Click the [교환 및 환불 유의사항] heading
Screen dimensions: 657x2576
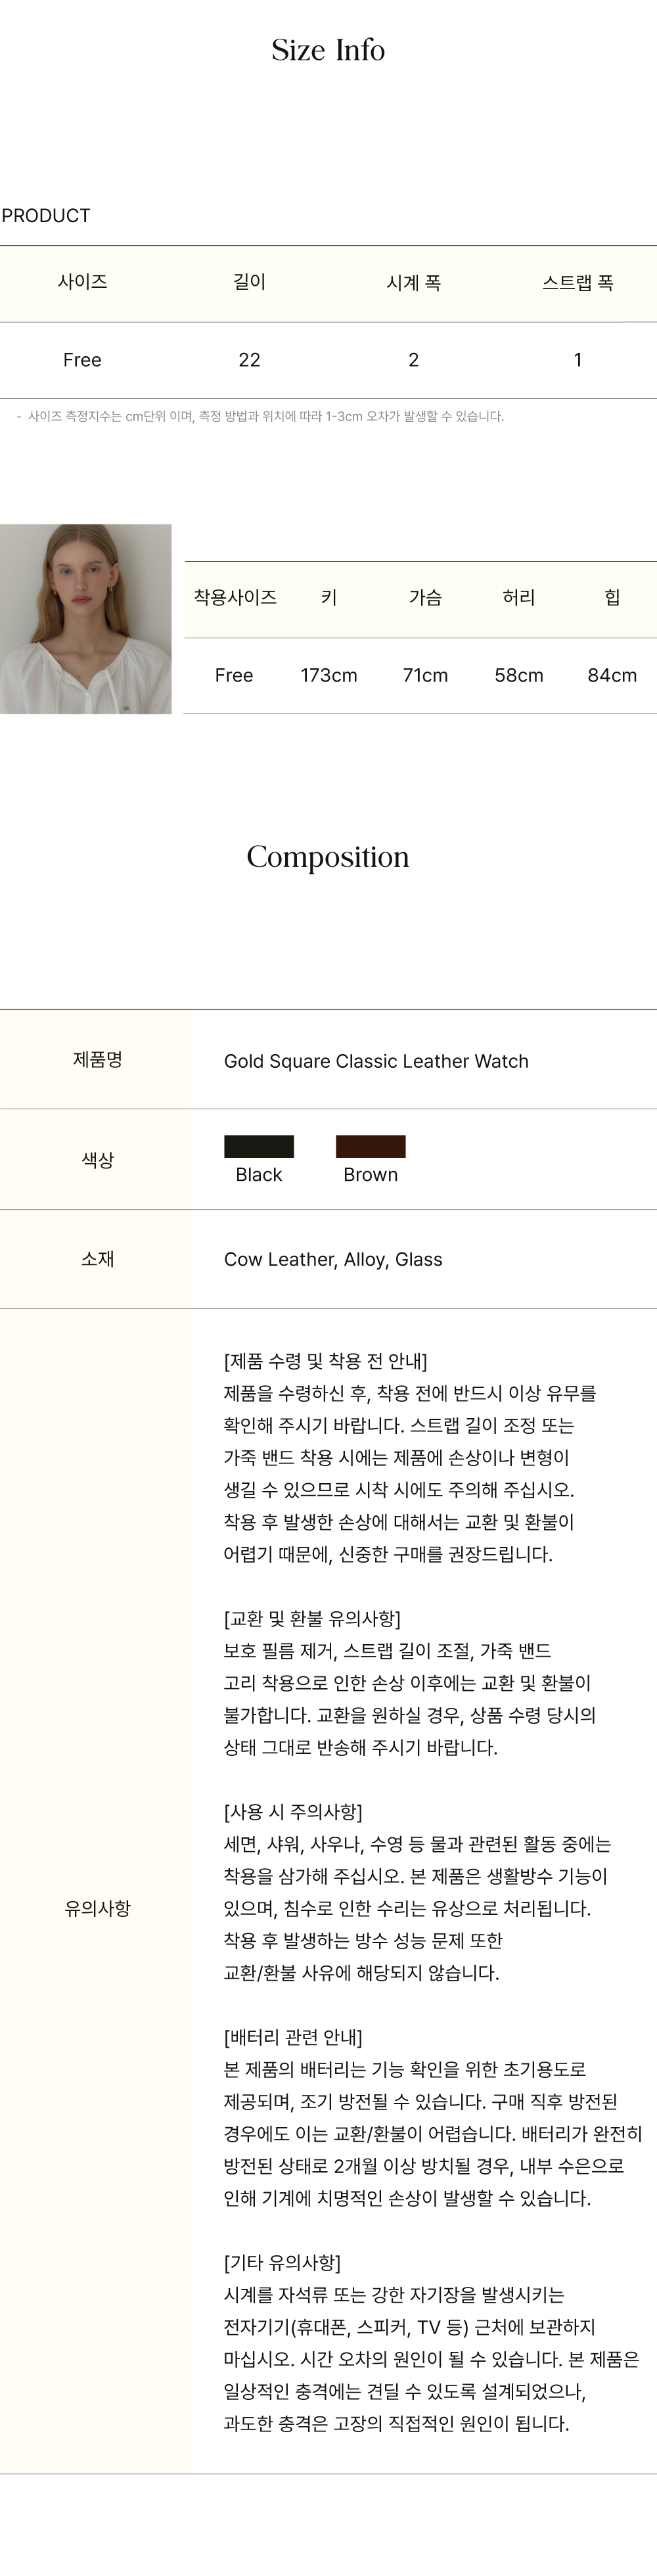tap(312, 1618)
